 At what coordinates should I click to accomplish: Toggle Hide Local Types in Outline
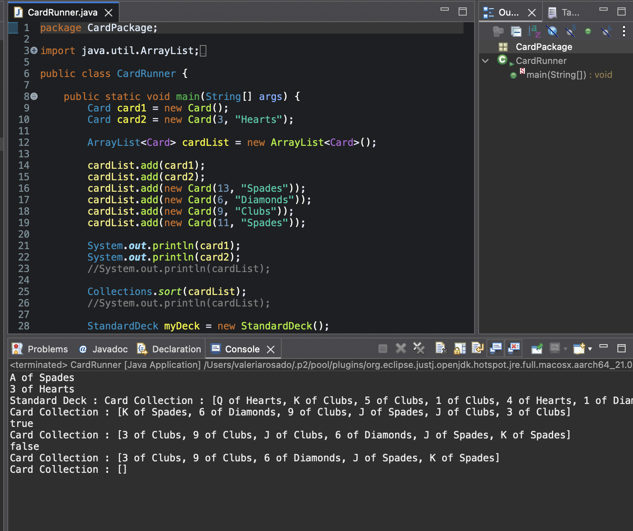606,31
